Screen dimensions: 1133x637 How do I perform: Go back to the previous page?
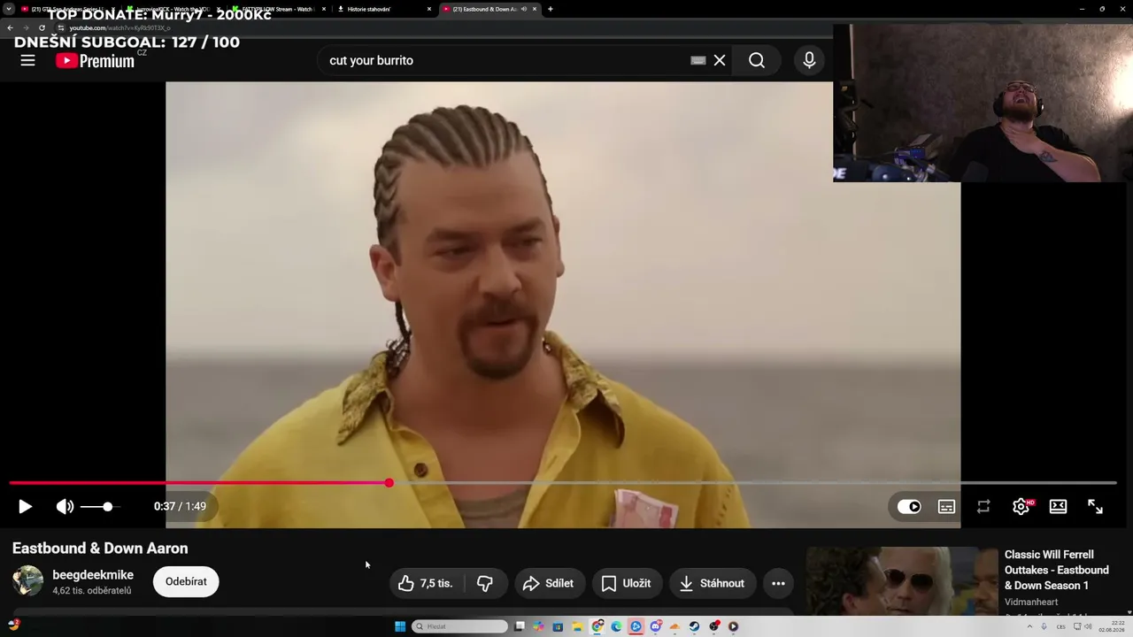[10, 27]
